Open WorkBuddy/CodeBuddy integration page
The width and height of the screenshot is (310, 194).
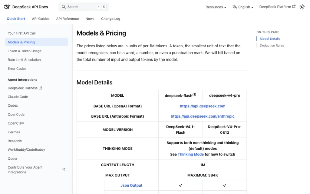click(x=36, y=150)
